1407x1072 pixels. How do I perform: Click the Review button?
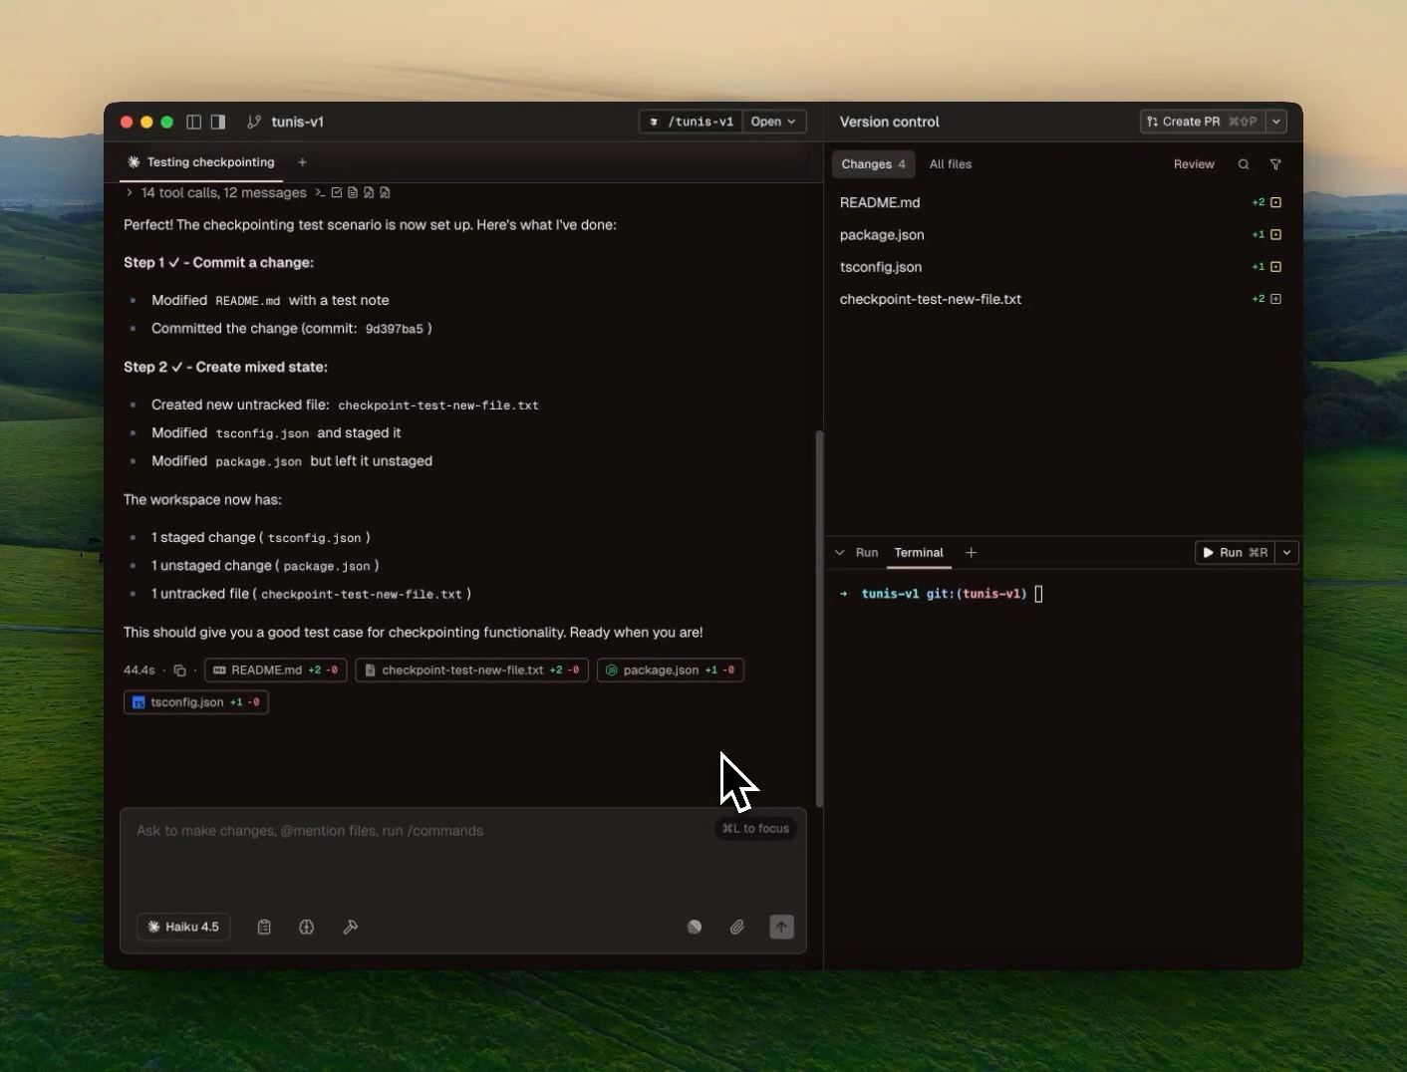point(1194,164)
